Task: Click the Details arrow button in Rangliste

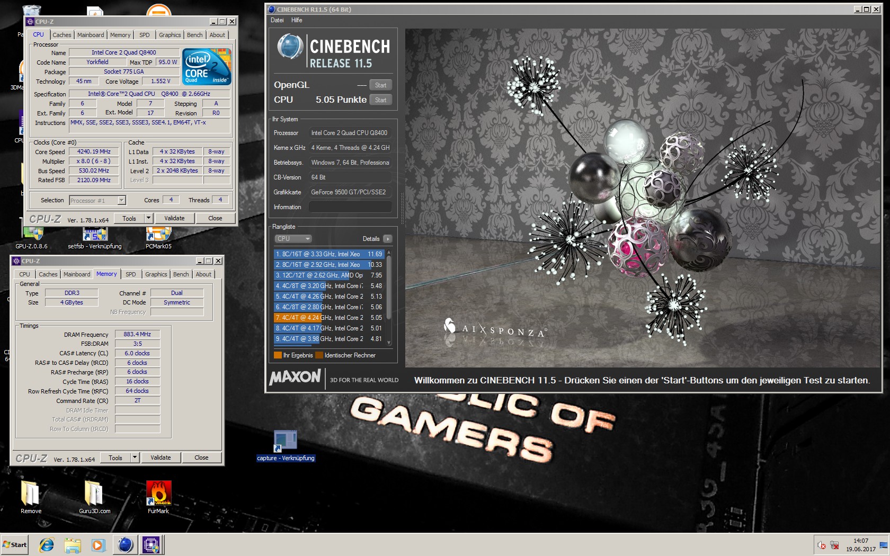Action: pyautogui.click(x=388, y=239)
